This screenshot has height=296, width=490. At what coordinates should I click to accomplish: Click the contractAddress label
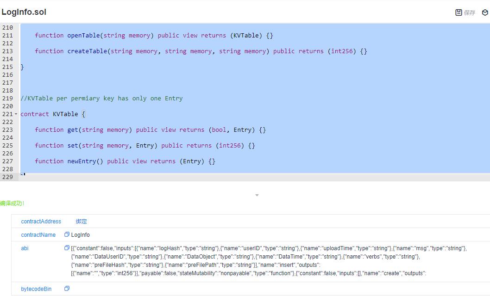41,221
